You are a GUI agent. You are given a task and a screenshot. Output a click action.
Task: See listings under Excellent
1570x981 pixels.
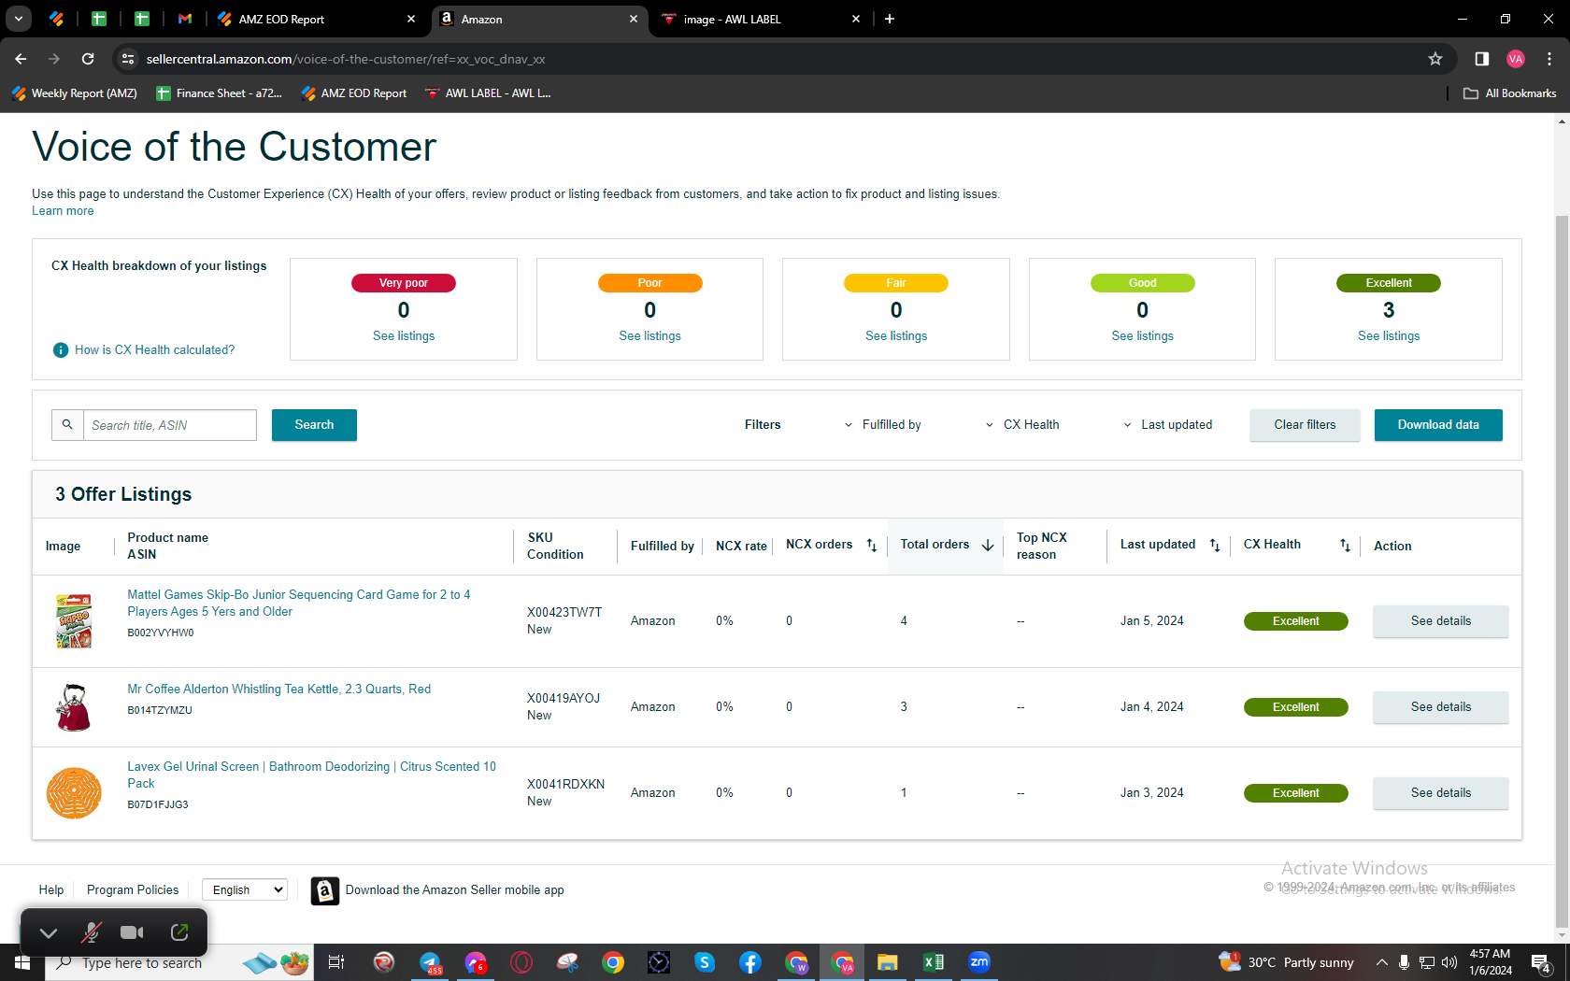point(1389,336)
